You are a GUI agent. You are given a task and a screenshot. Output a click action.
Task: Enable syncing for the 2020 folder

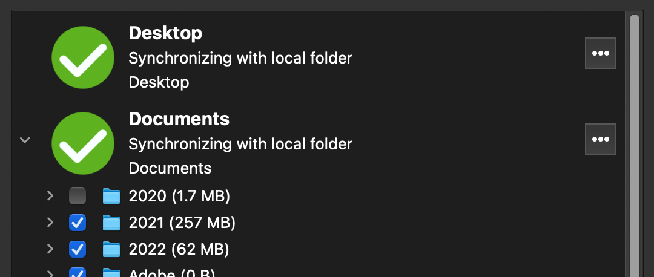pos(78,196)
